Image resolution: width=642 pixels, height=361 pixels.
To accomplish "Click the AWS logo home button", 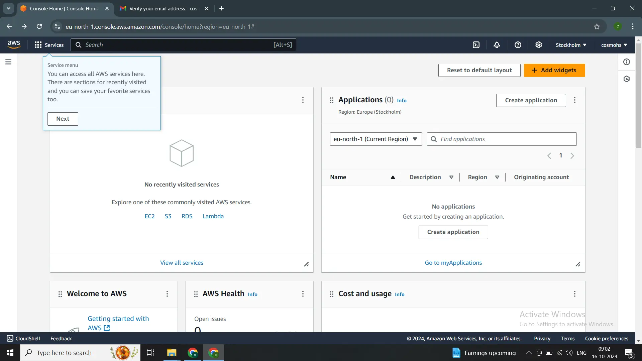I will pyautogui.click(x=14, y=44).
